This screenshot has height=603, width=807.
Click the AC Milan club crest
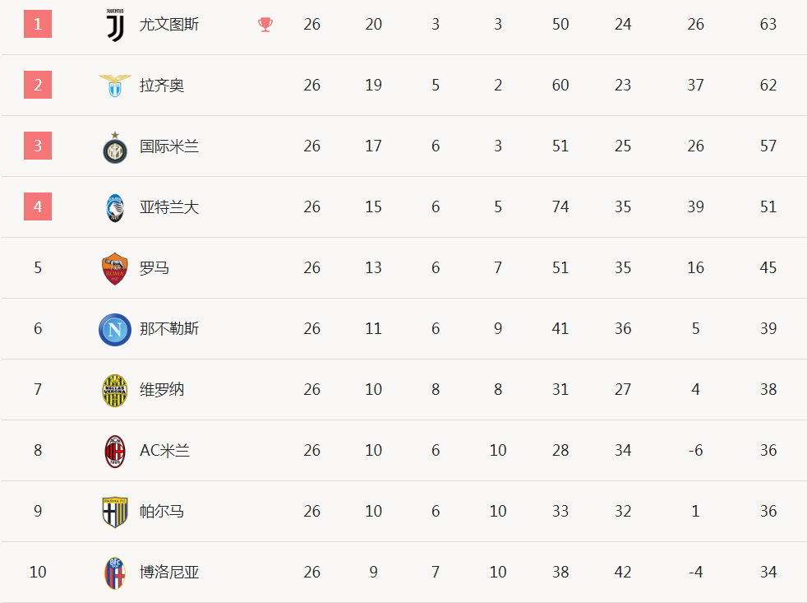[115, 451]
